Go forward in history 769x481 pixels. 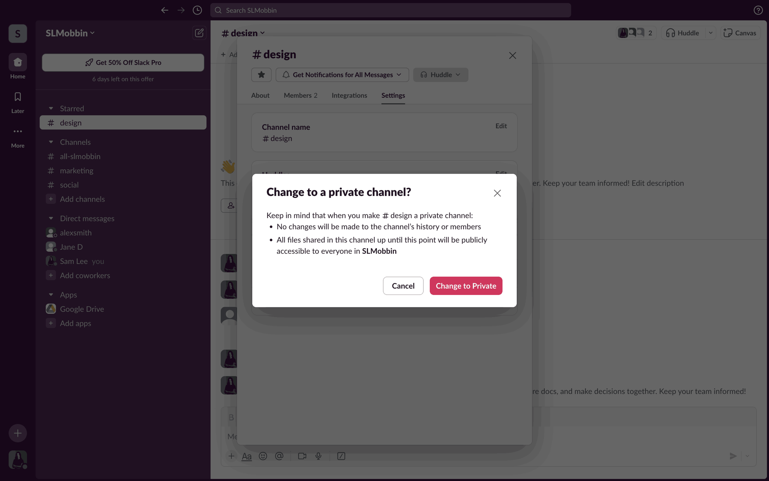coord(181,10)
